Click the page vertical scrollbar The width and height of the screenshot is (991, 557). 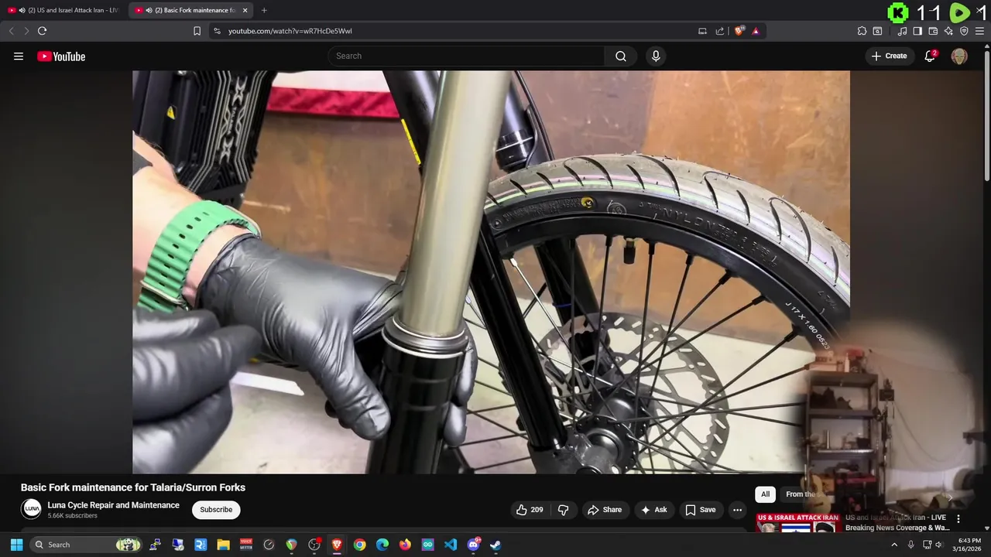click(x=987, y=116)
